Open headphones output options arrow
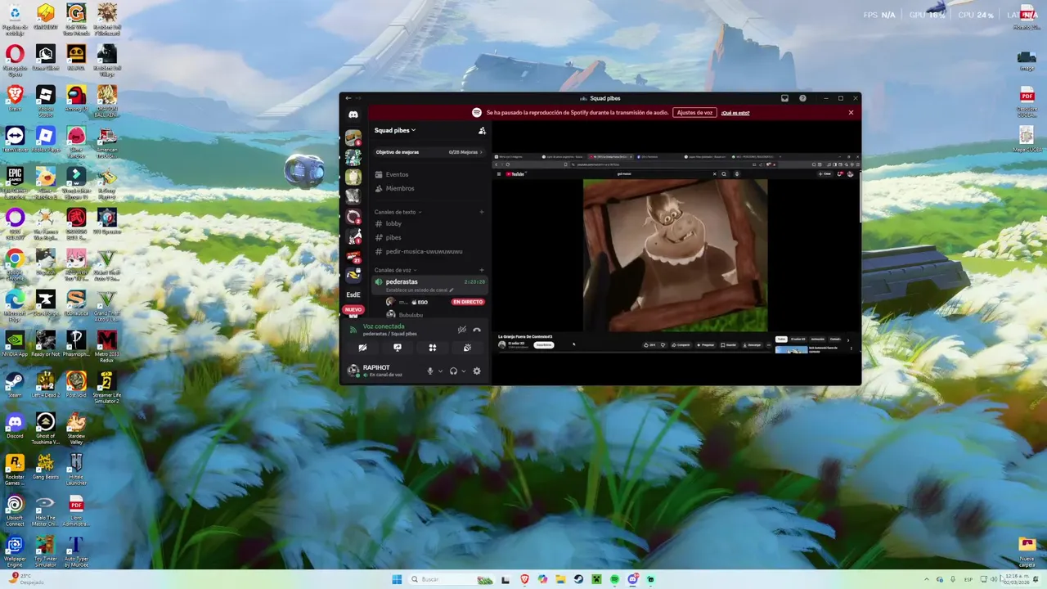The height and width of the screenshot is (589, 1047). [x=463, y=371]
